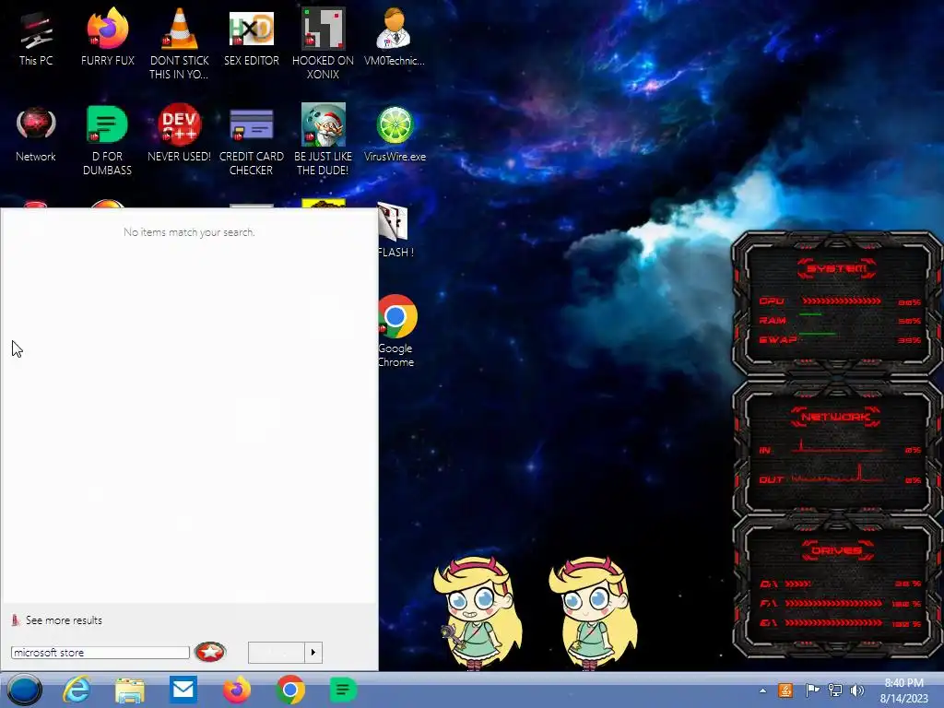This screenshot has width=944, height=708.
Task: Open Internet Explorer from the taskbar
Action: point(77,690)
